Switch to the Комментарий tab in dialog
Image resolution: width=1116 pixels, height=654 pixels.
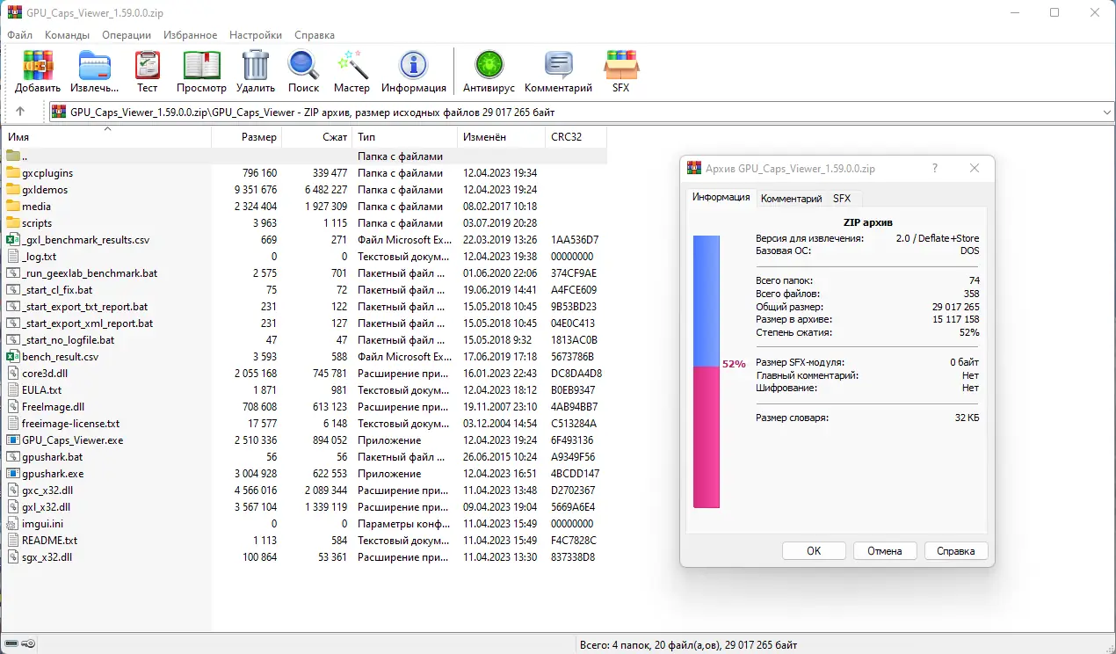(x=791, y=199)
